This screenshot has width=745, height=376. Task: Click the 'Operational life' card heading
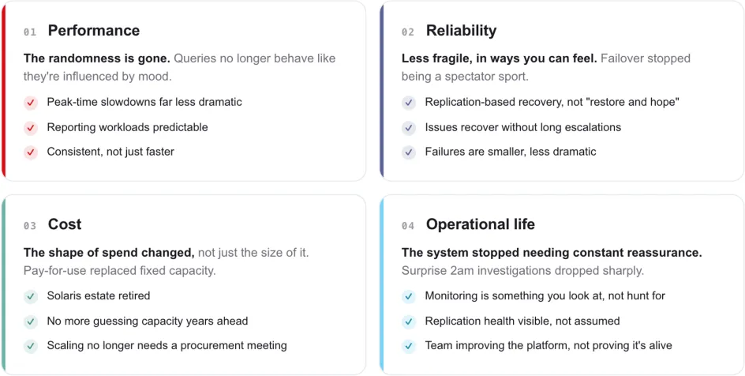click(x=481, y=224)
